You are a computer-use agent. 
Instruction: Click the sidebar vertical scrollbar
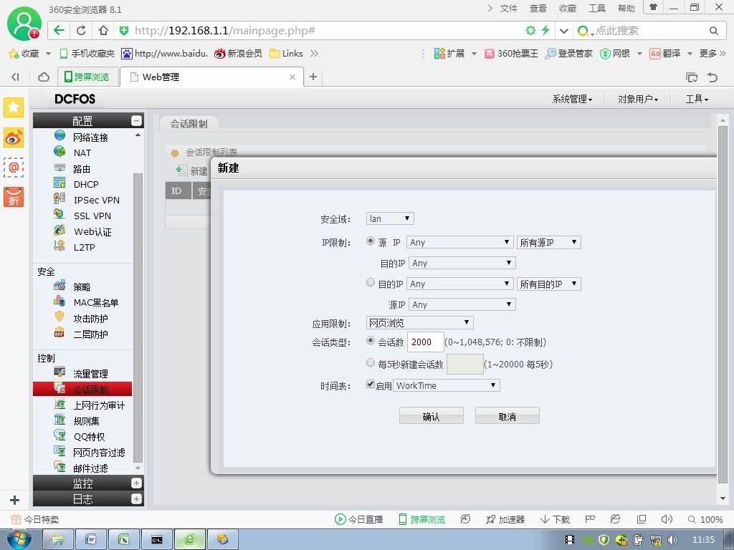[x=138, y=318]
